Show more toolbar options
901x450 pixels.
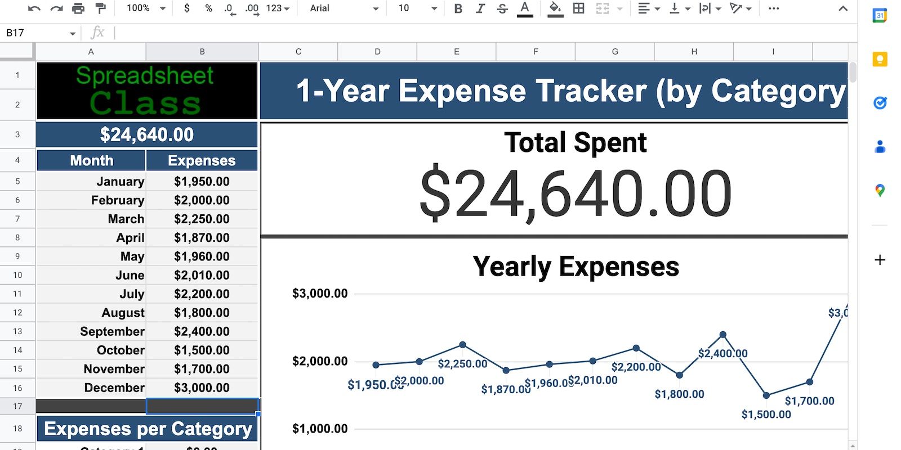pyautogui.click(x=774, y=8)
